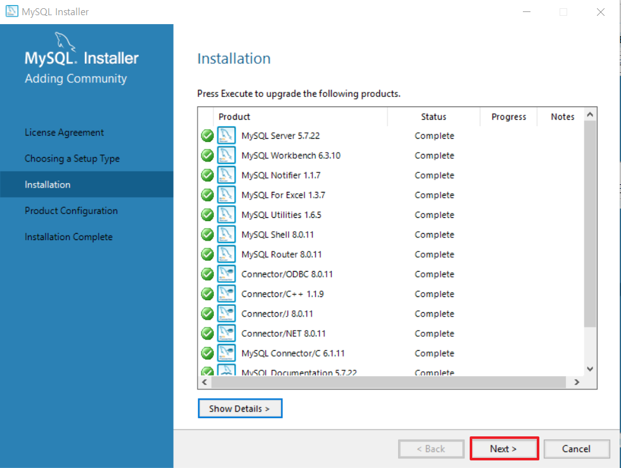Click the Next button

click(504, 448)
